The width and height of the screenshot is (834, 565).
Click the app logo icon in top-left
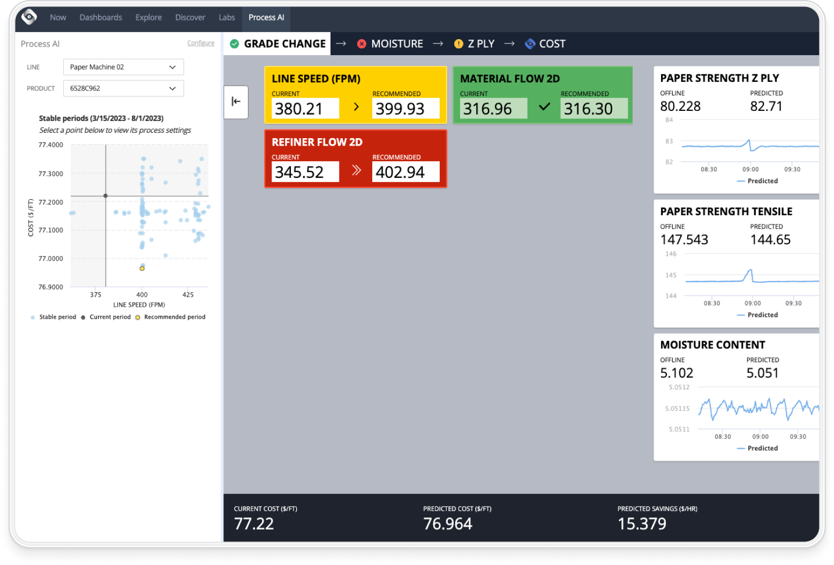tap(29, 17)
